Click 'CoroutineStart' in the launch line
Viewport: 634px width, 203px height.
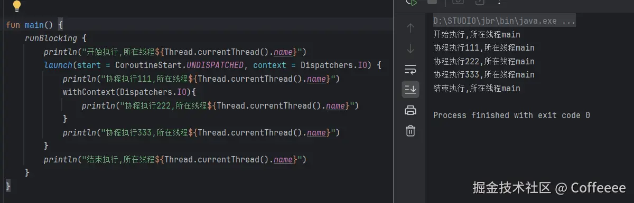click(148, 65)
